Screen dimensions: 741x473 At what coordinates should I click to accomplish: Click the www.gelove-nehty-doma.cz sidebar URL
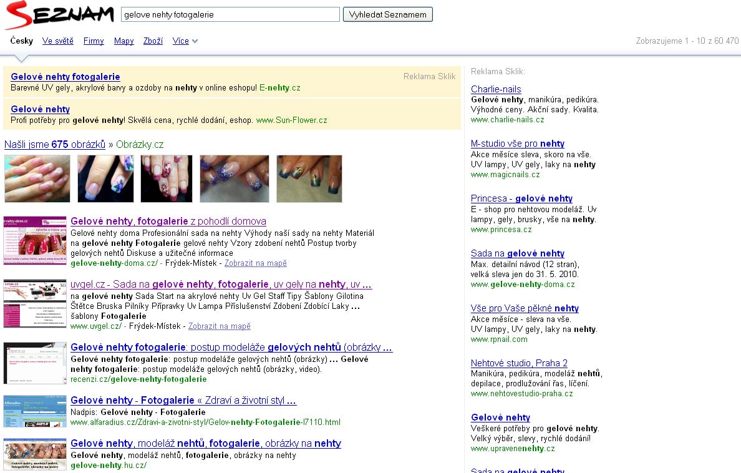pyautogui.click(x=523, y=285)
